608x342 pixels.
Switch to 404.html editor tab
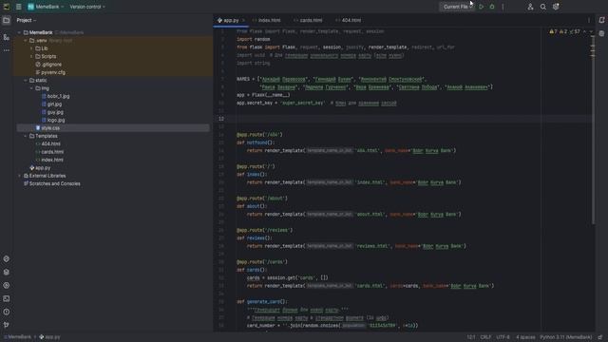pos(349,20)
